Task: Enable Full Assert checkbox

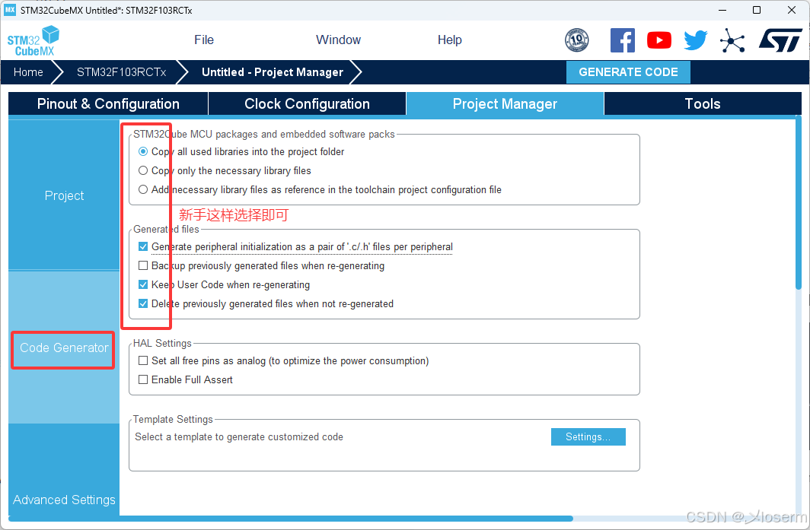Action: tap(143, 380)
